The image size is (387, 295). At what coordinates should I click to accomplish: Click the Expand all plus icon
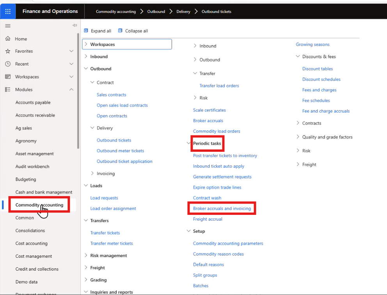click(x=86, y=30)
